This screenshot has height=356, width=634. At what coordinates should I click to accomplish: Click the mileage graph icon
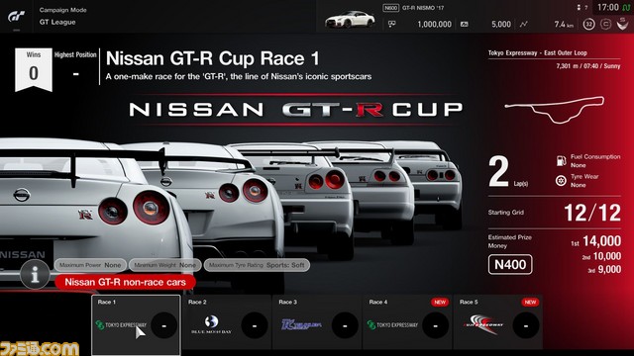pos(524,24)
